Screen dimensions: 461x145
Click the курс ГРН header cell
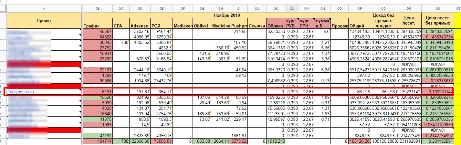(x=306, y=23)
